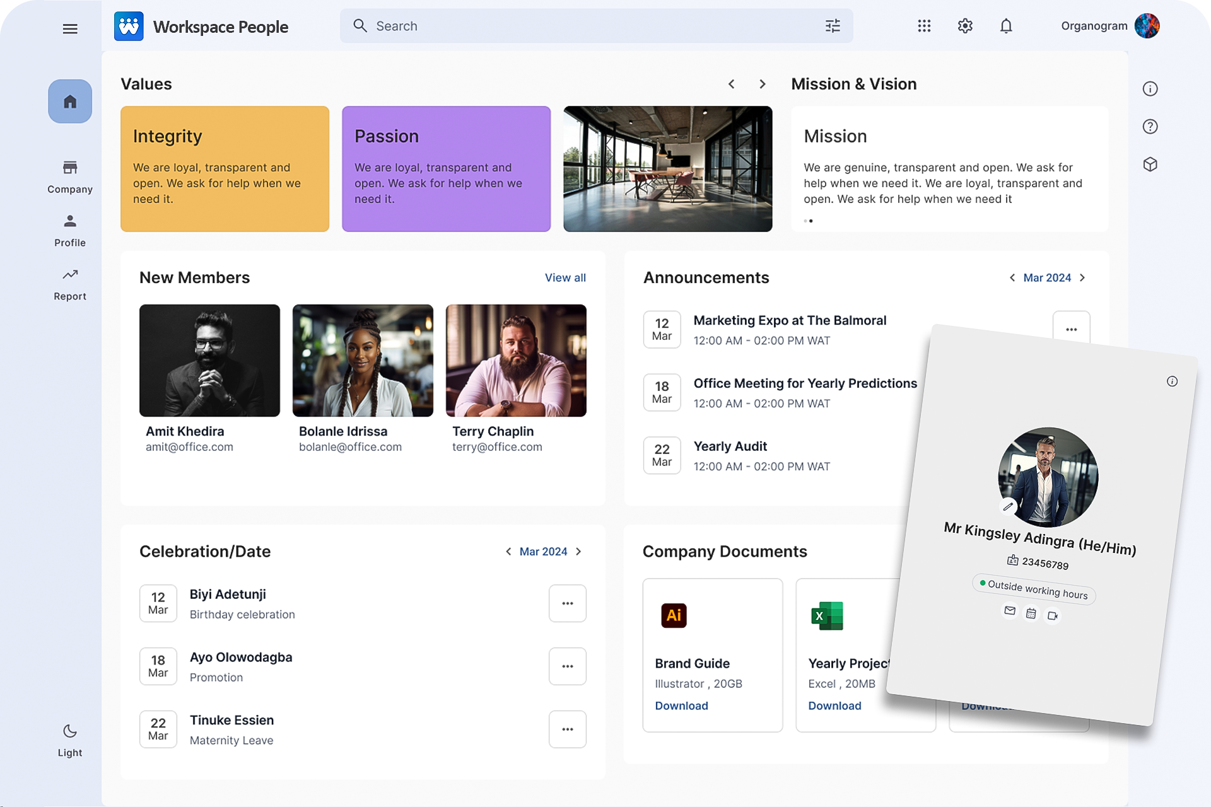Open the apps grid icon in the top bar
The width and height of the screenshot is (1211, 807).
click(924, 26)
